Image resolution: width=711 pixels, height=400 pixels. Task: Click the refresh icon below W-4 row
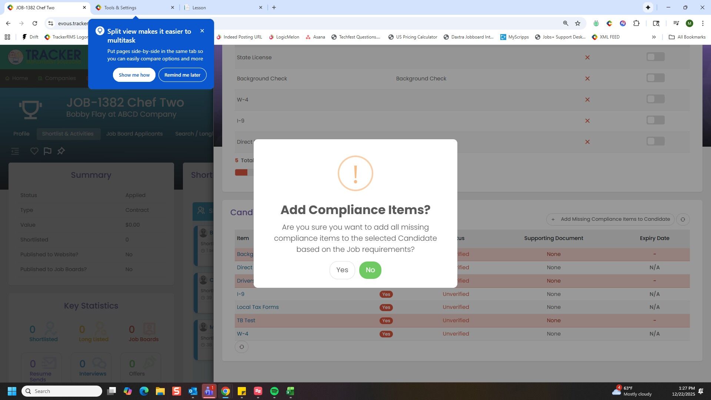coord(241,347)
